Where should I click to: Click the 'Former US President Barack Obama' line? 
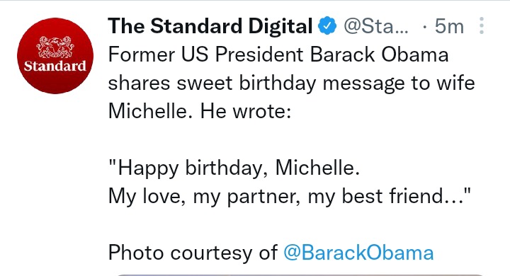pyautogui.click(x=278, y=54)
